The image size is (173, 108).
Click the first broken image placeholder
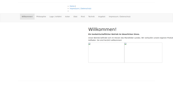click(106, 53)
